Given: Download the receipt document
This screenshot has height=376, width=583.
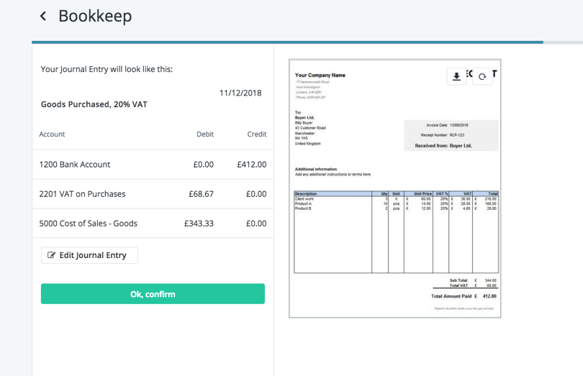Looking at the screenshot, I should [456, 76].
